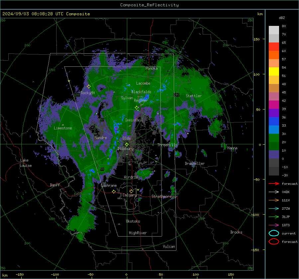Click the Olds label on the map
The width and height of the screenshot is (299, 279).
point(127,138)
